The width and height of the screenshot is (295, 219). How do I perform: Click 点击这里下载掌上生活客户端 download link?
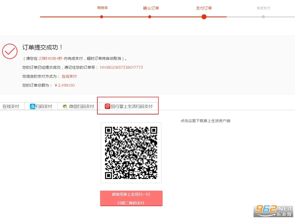205,121
